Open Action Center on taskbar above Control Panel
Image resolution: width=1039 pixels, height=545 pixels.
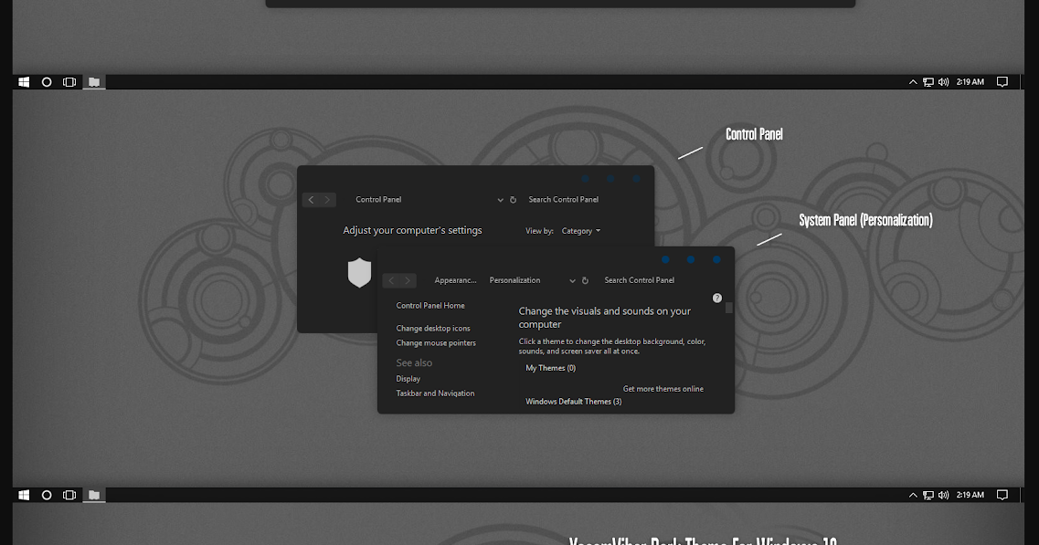[1002, 82]
